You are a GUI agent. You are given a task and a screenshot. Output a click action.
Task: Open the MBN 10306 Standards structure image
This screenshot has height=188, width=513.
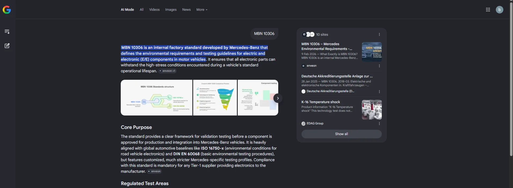point(156,98)
